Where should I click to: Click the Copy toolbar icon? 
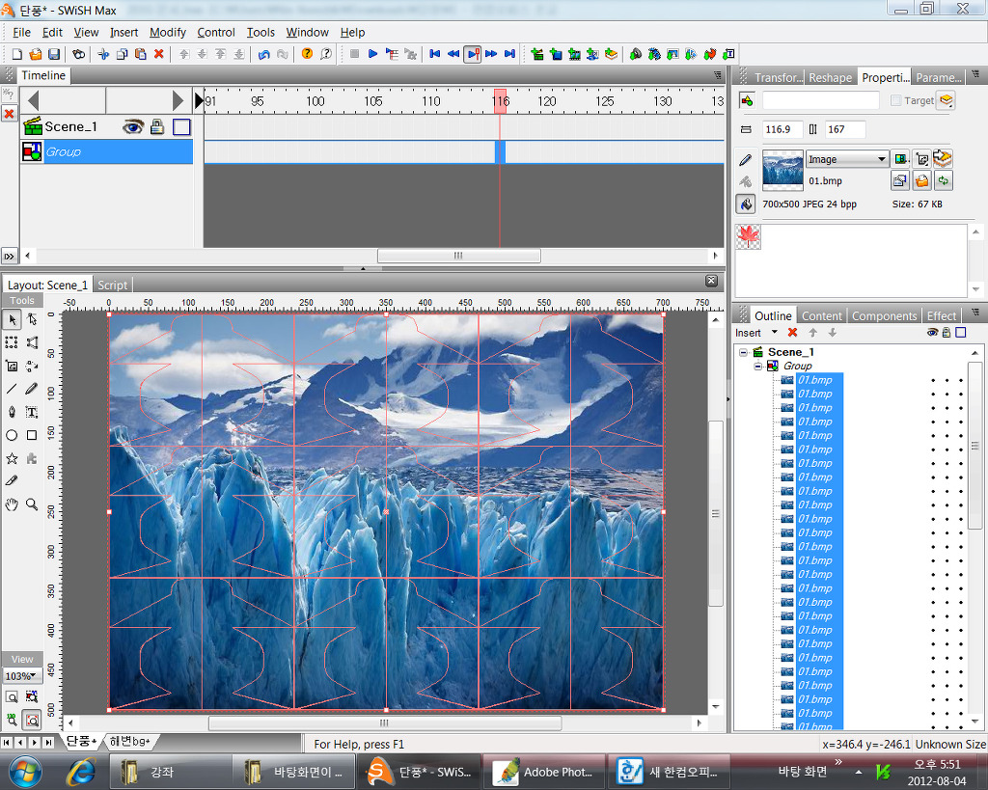tap(123, 54)
